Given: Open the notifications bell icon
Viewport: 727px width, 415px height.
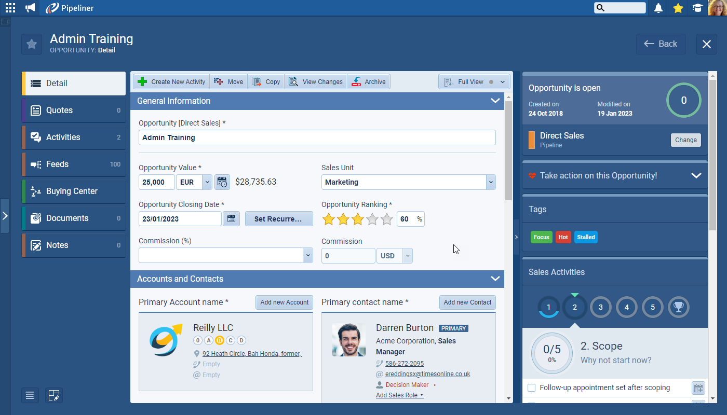Looking at the screenshot, I should [x=658, y=8].
